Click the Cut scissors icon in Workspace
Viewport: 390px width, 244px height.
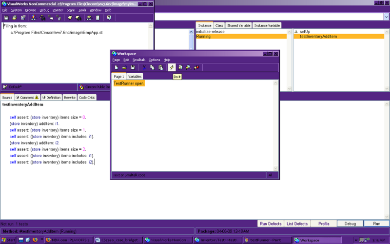(x=144, y=67)
